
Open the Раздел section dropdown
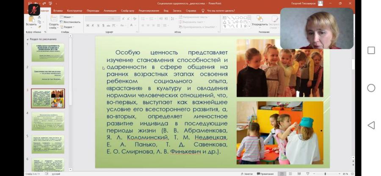(x=67, y=27)
